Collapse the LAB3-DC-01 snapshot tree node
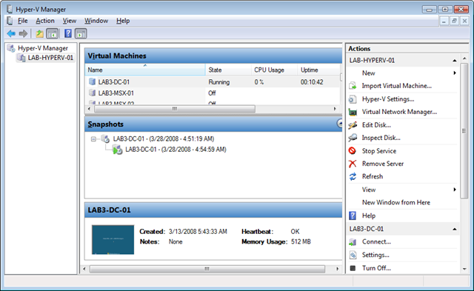The height and width of the screenshot is (291, 474). tap(93, 139)
